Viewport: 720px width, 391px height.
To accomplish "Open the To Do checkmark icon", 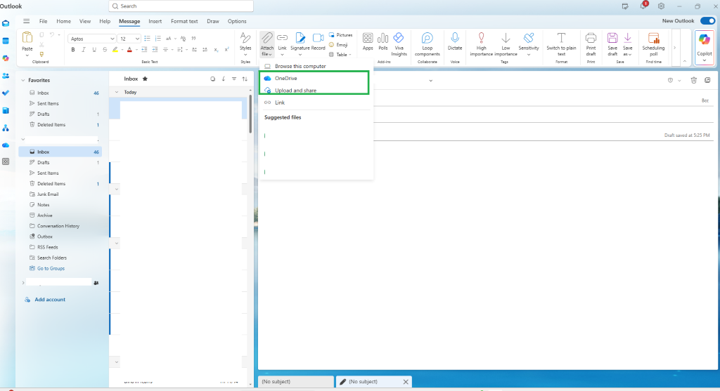I will click(x=6, y=93).
